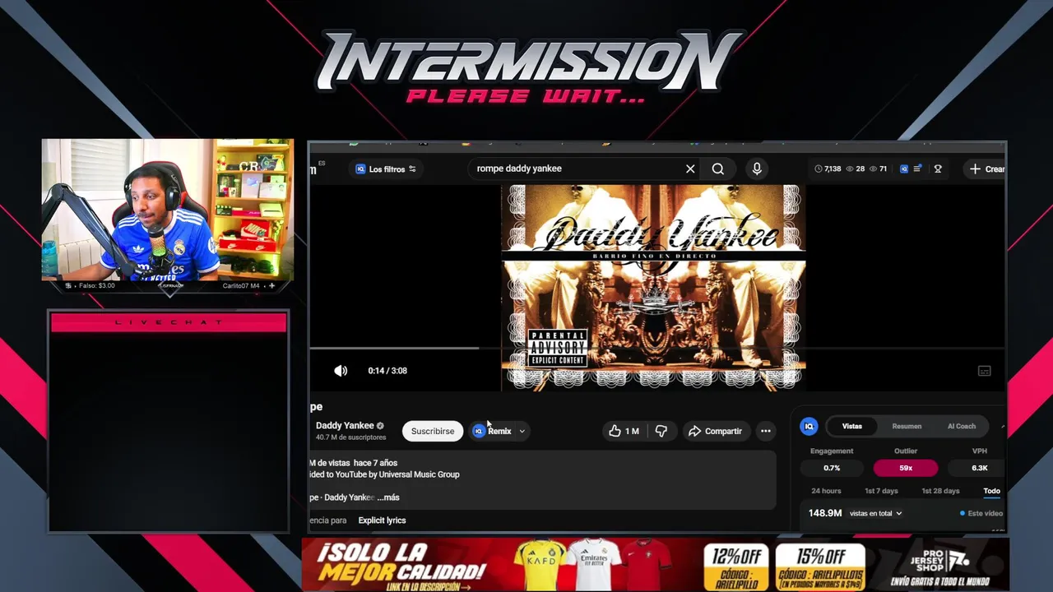Mute the video with the speaker icon
The width and height of the screenshot is (1053, 592).
341,371
